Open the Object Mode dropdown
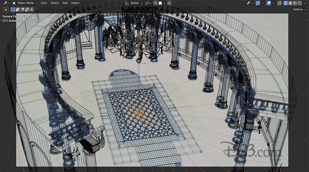This screenshot has width=309, height=172. coord(25,3)
